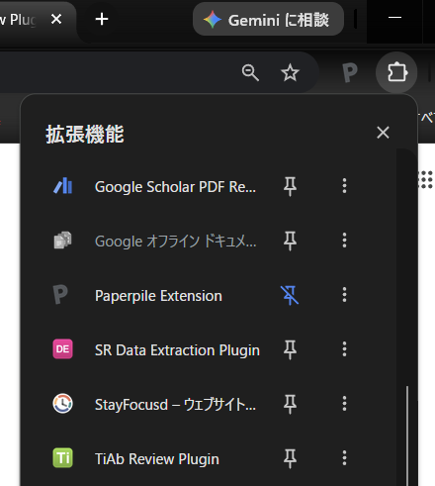This screenshot has width=435, height=486.
Task: Open more options for Google Scholar PDF Reader
Action: click(x=344, y=186)
